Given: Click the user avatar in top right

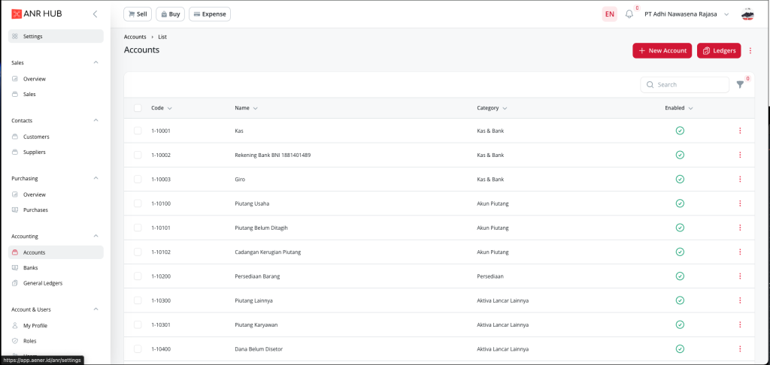Looking at the screenshot, I should [747, 14].
